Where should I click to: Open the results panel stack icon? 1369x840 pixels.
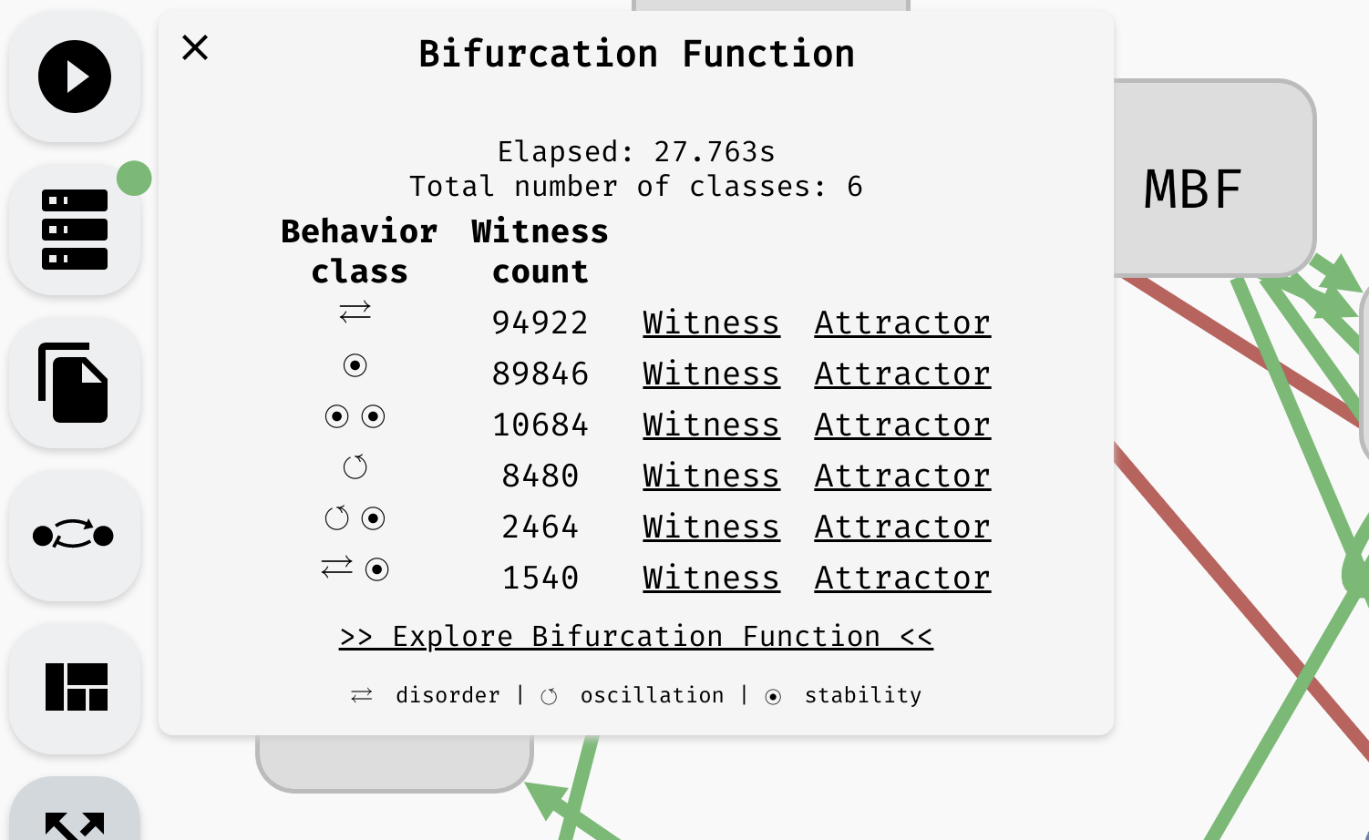click(x=75, y=230)
